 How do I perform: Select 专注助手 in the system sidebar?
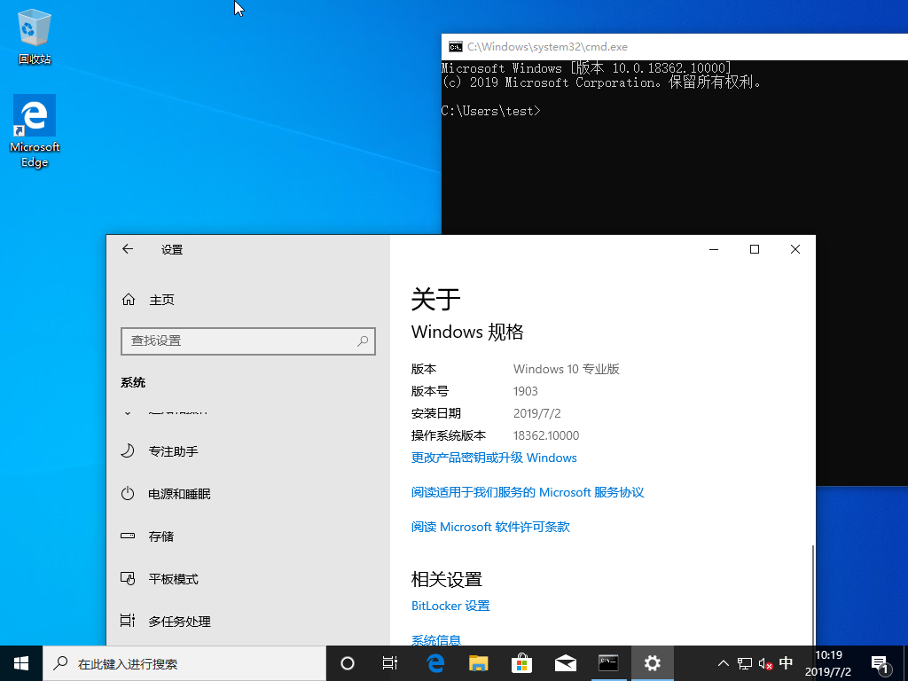[248, 451]
